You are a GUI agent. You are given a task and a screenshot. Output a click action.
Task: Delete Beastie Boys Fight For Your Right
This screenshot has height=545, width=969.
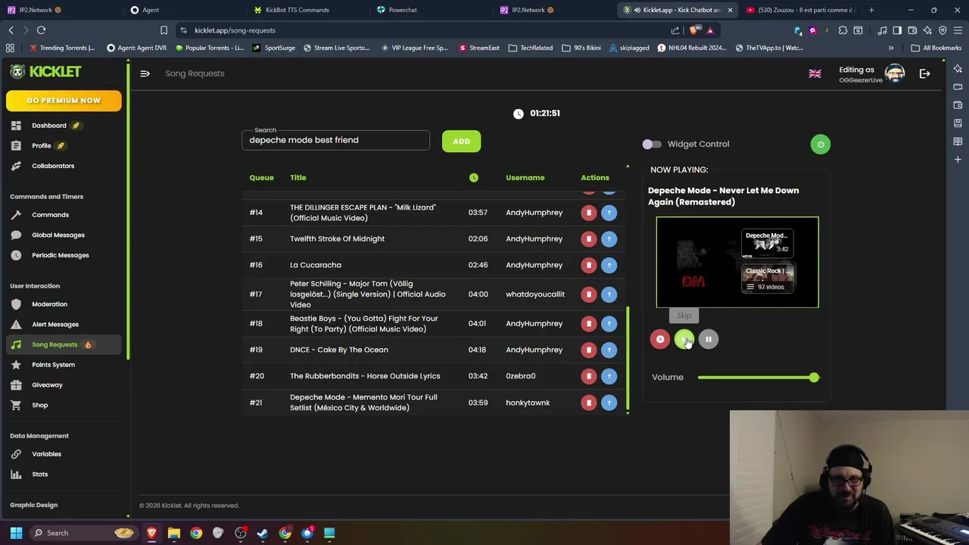[588, 324]
